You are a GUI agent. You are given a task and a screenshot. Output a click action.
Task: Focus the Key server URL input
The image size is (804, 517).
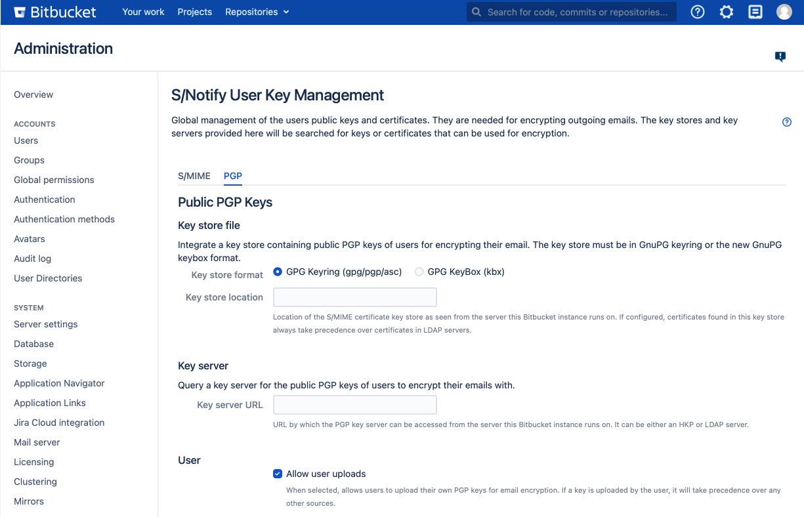click(x=355, y=405)
